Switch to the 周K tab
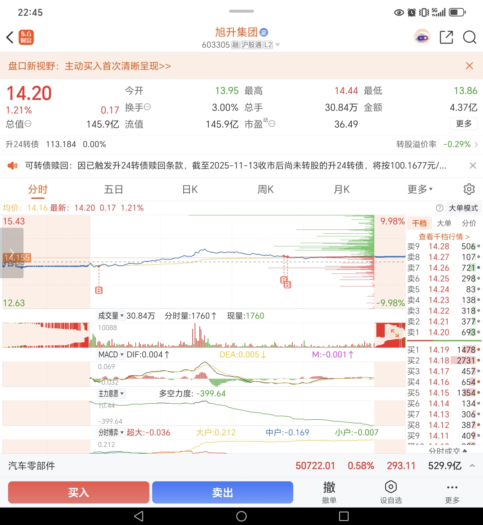 click(266, 189)
